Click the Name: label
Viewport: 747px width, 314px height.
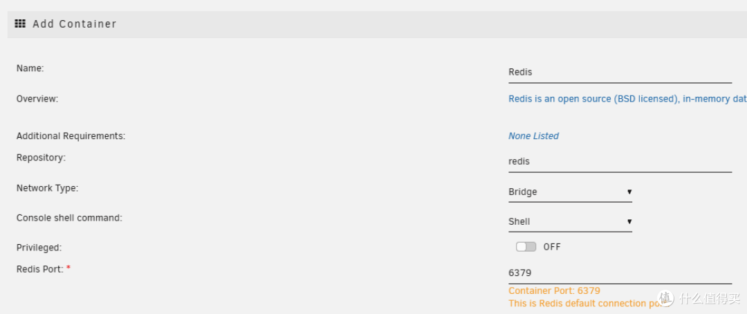point(30,68)
